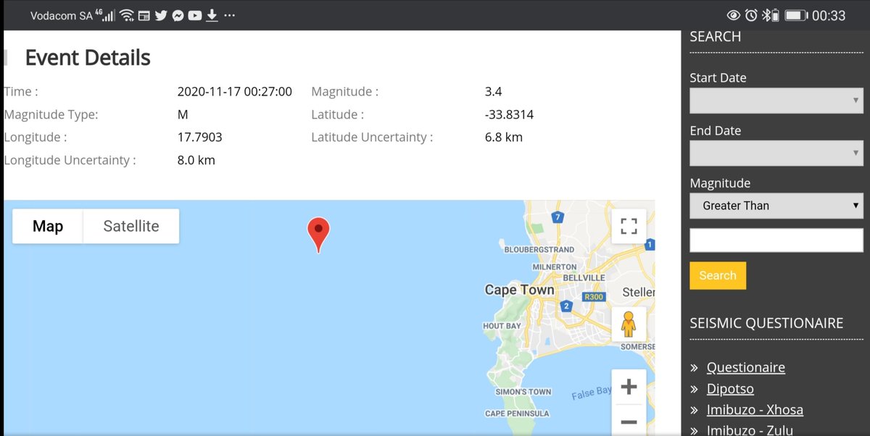Tap the Wi-Fi status icon
The width and height of the screenshot is (870, 436).
click(127, 15)
